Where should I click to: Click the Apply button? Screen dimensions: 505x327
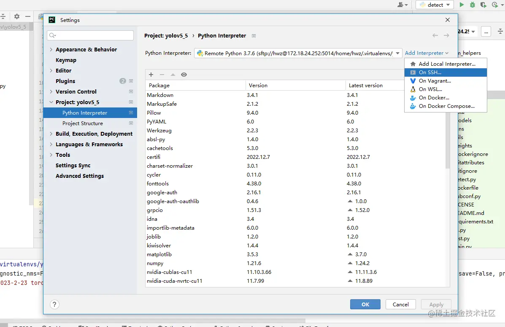point(436,304)
